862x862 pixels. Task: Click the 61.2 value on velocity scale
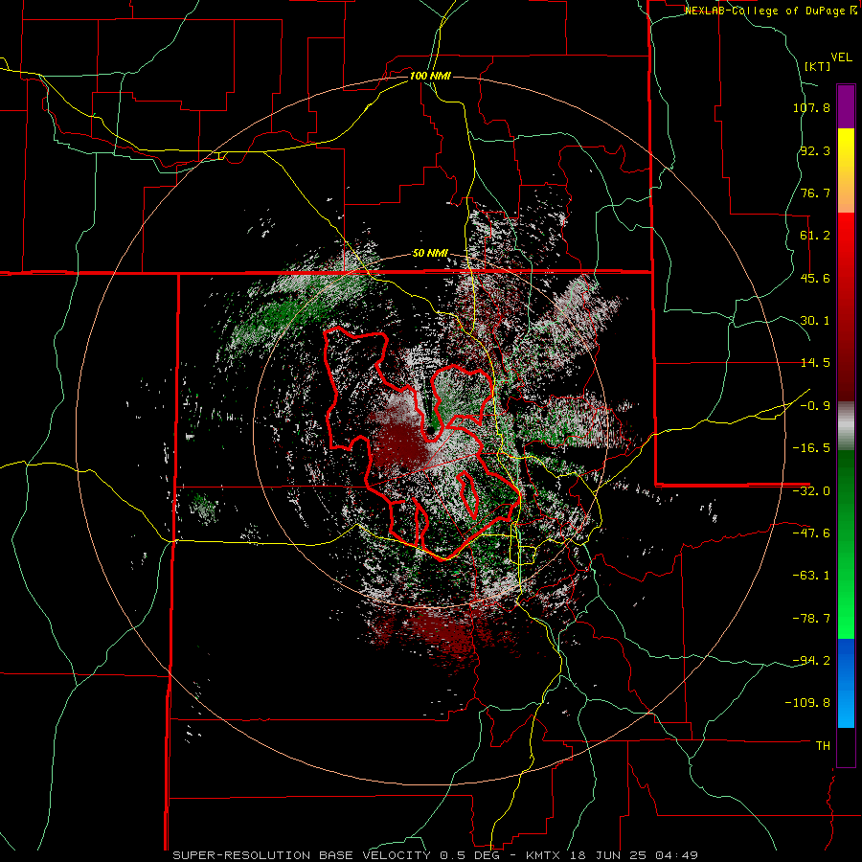pos(815,236)
